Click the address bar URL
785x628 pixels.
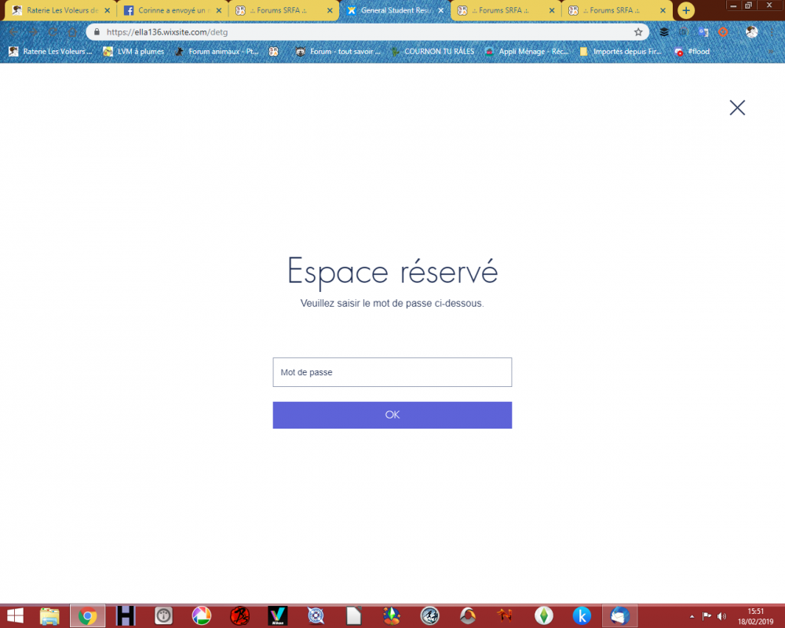(361, 32)
